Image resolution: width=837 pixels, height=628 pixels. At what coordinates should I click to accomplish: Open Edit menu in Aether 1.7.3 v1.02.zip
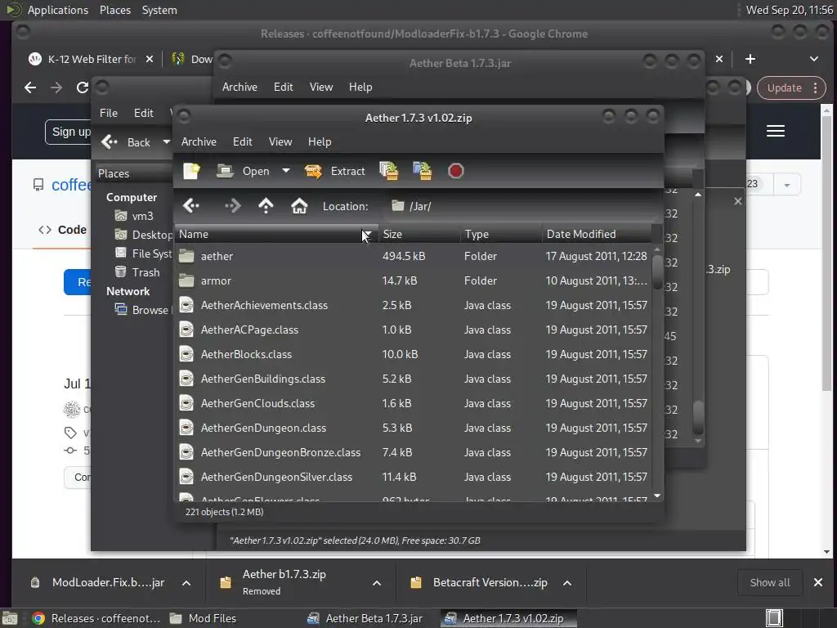(242, 141)
